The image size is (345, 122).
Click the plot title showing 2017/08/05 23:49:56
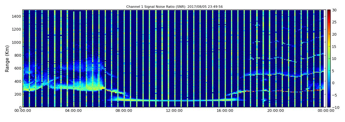pos(175,7)
